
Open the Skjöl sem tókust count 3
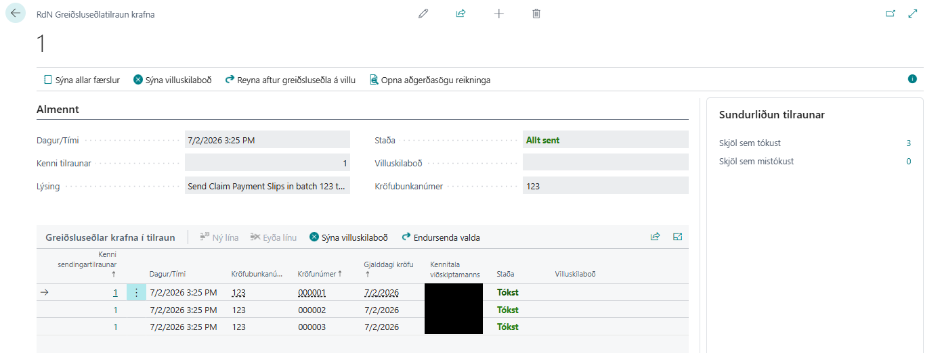(x=908, y=143)
